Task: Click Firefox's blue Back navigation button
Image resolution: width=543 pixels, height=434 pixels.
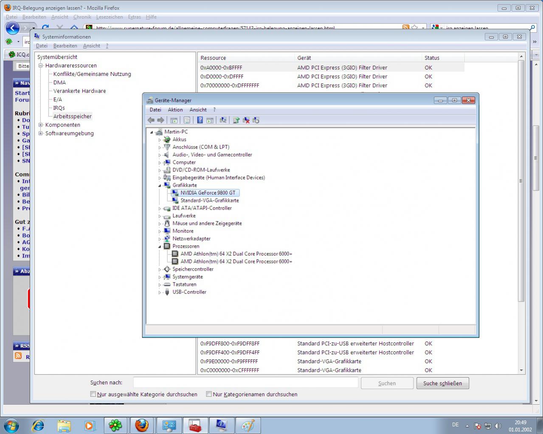Action: 12,28
